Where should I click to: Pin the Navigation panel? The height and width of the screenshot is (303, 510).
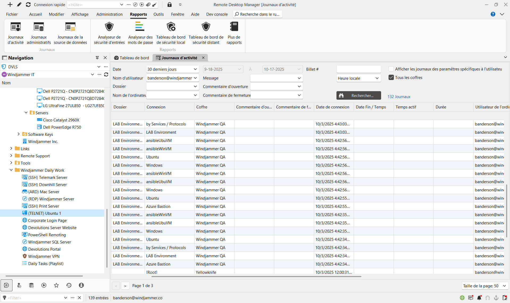click(97, 58)
